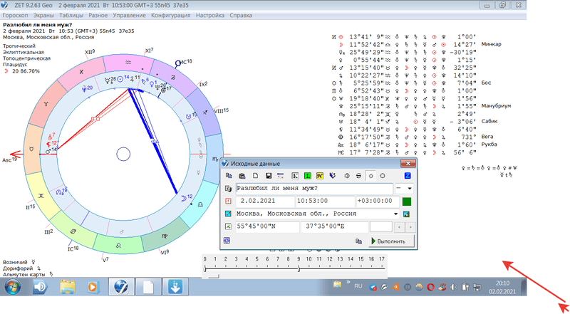Expand the Moscow location dropdown list
Viewport: 570px width, 314px height.
(x=395, y=214)
